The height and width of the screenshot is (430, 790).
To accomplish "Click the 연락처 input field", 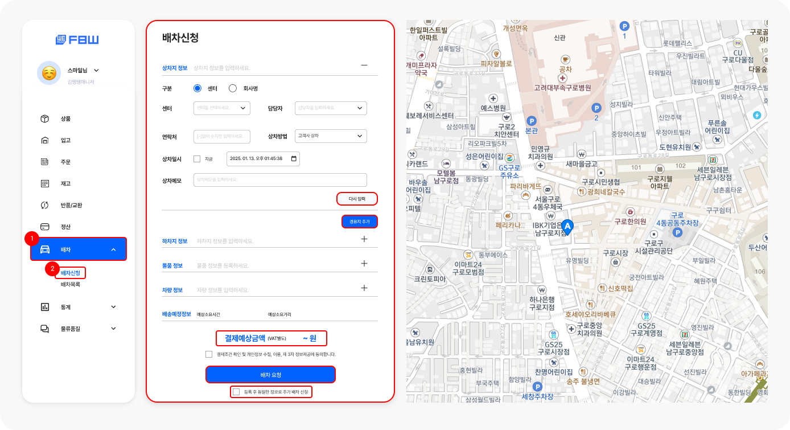I will click(222, 136).
